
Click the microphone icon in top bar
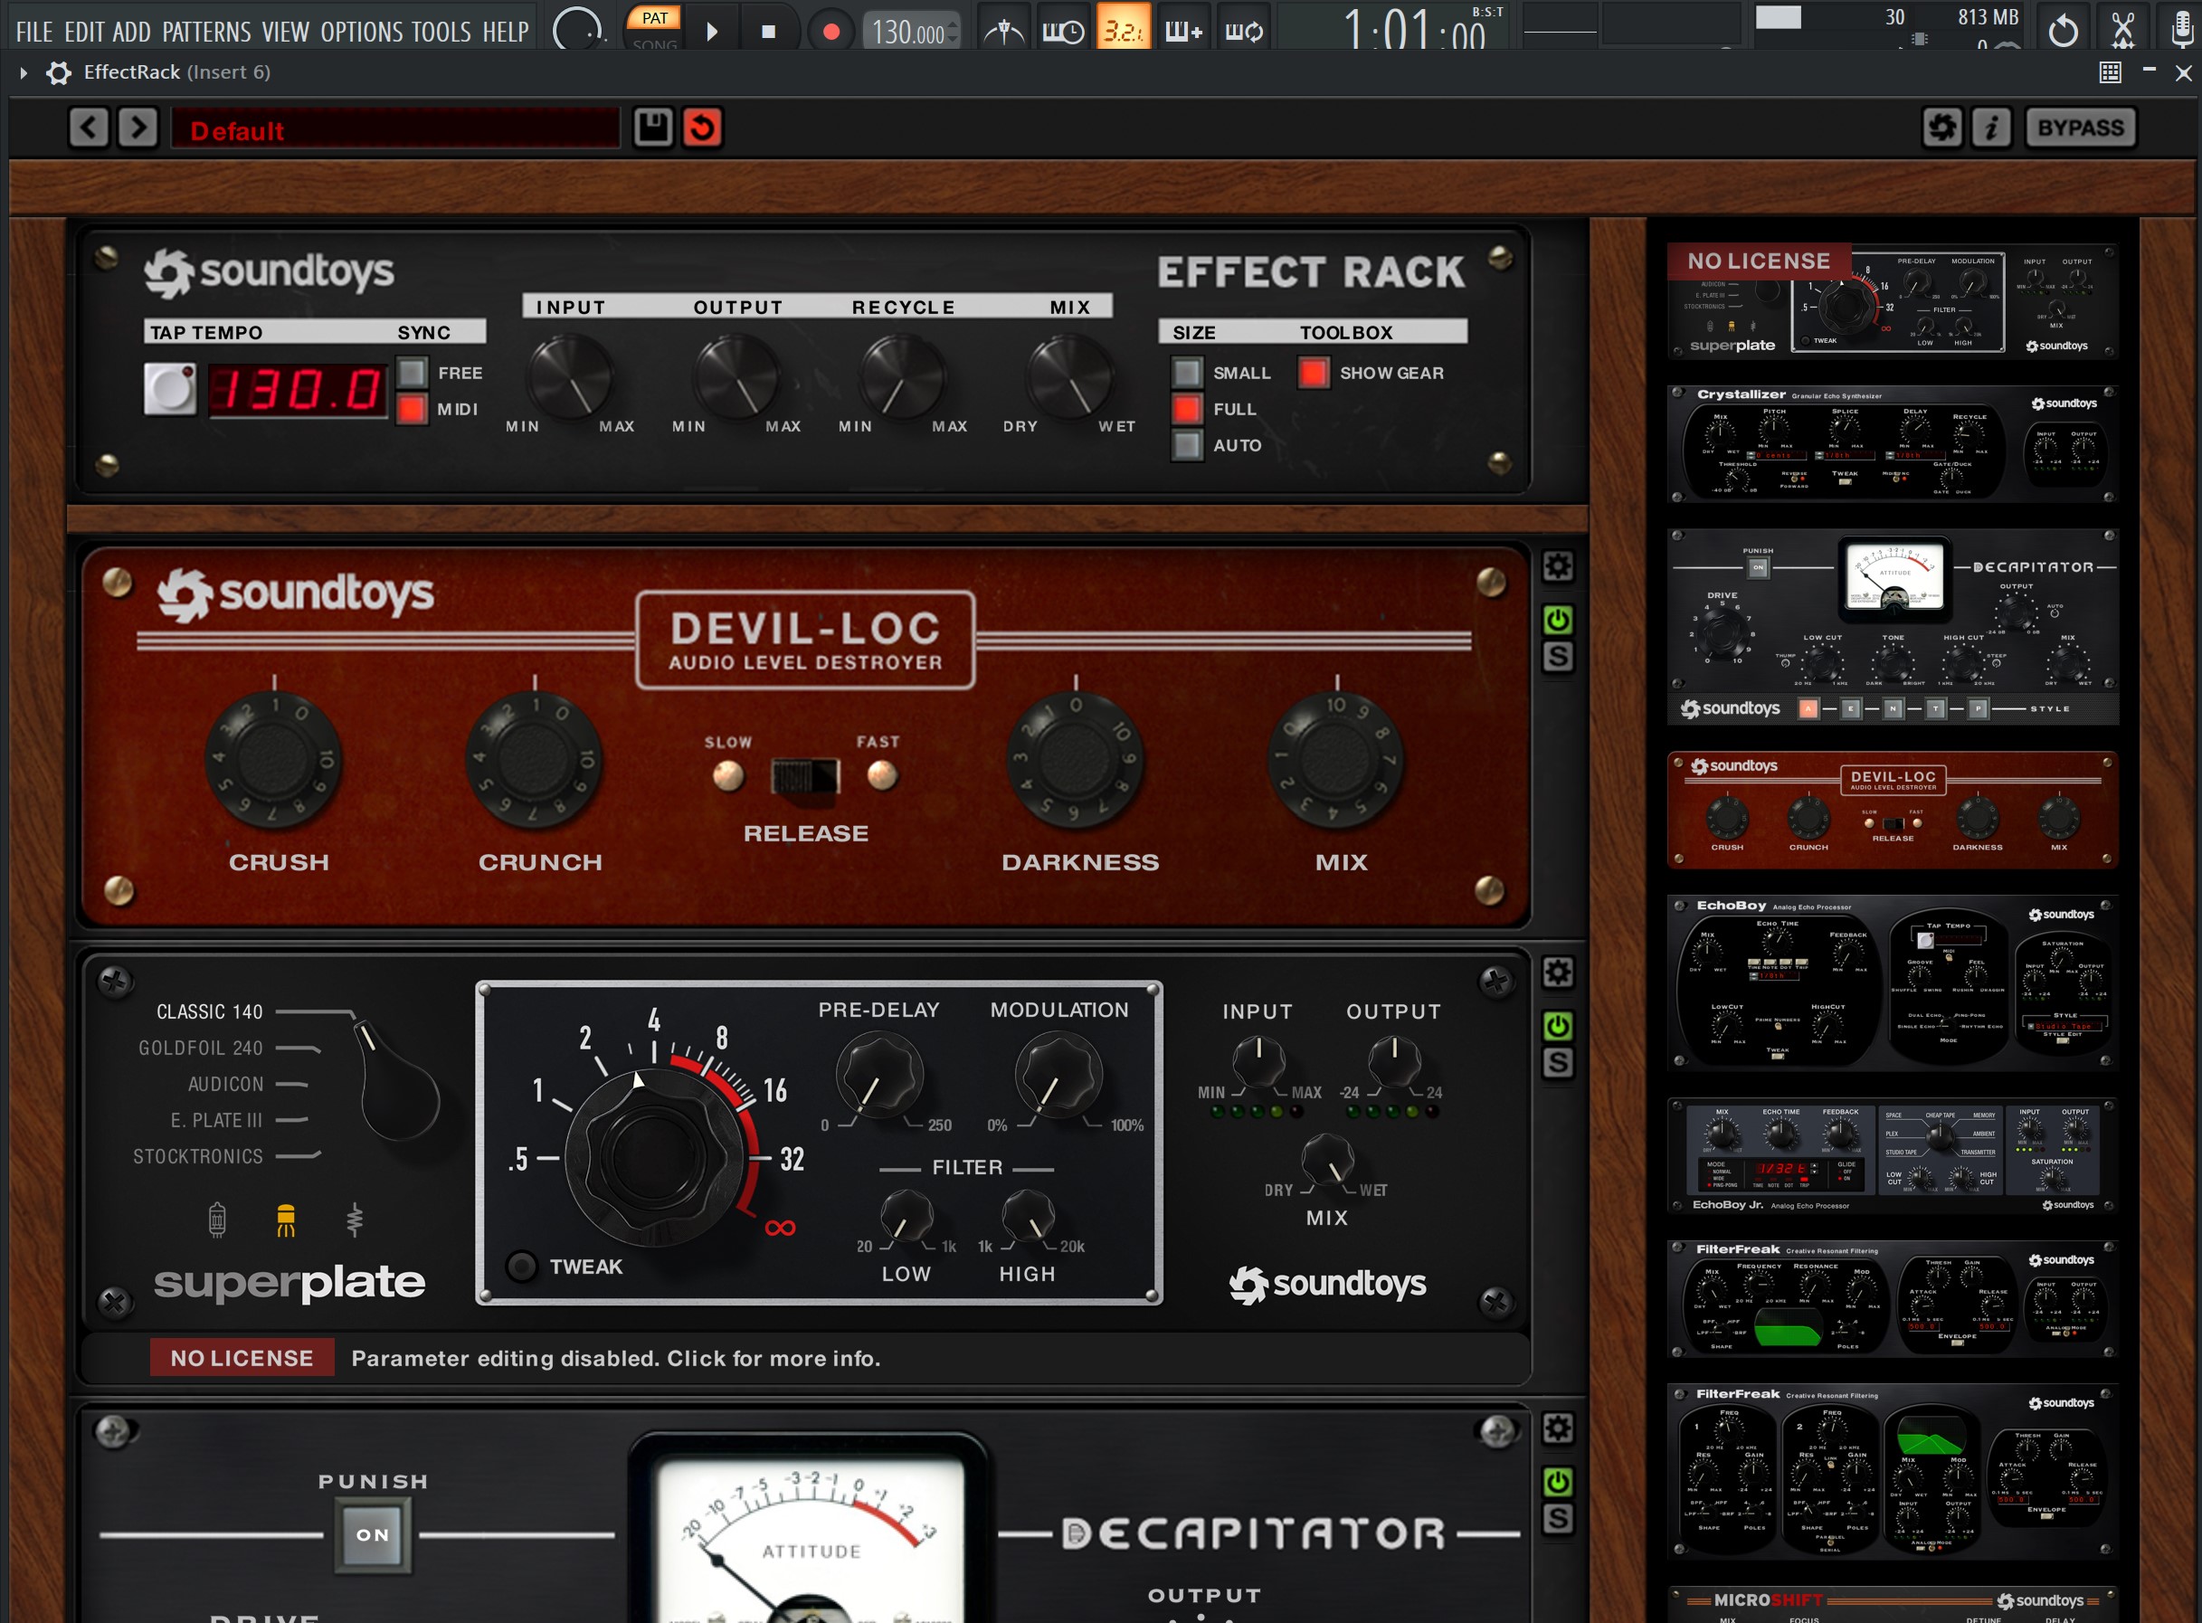2181,31
